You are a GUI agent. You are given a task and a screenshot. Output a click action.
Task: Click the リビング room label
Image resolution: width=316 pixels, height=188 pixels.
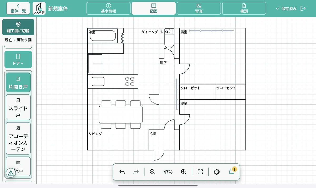[x=95, y=134]
